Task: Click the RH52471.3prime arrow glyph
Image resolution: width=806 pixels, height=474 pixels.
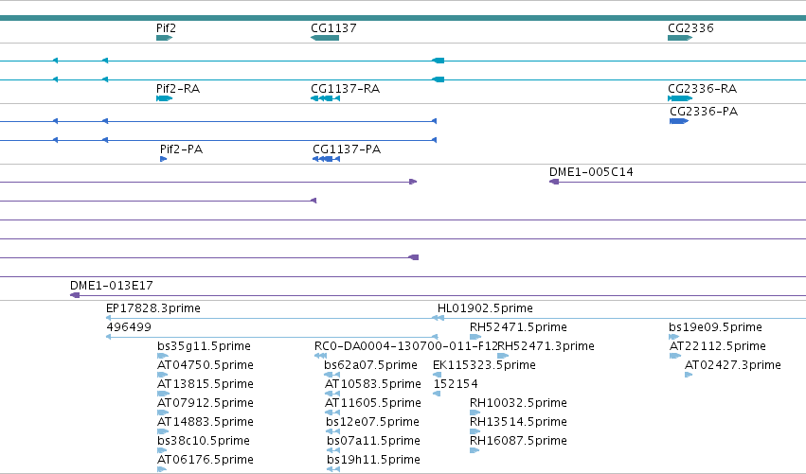Action: [503, 356]
